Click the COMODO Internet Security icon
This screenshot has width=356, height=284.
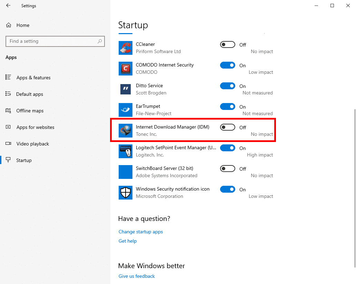point(125,69)
